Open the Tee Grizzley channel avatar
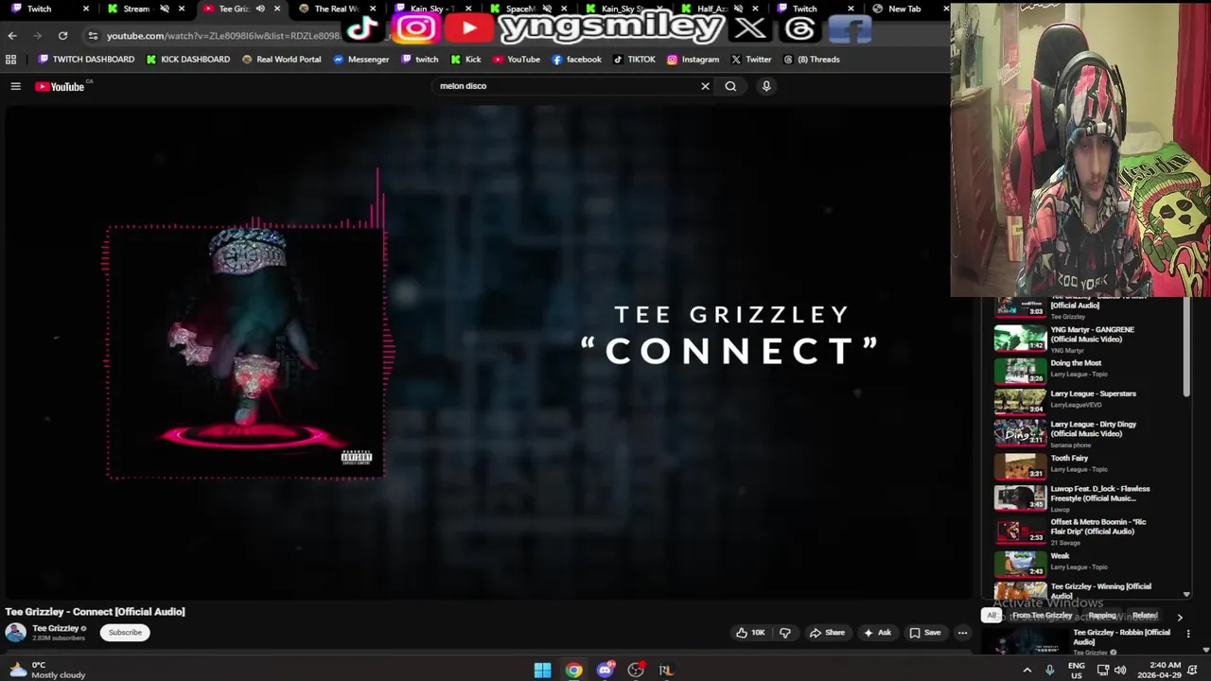 [x=15, y=633]
